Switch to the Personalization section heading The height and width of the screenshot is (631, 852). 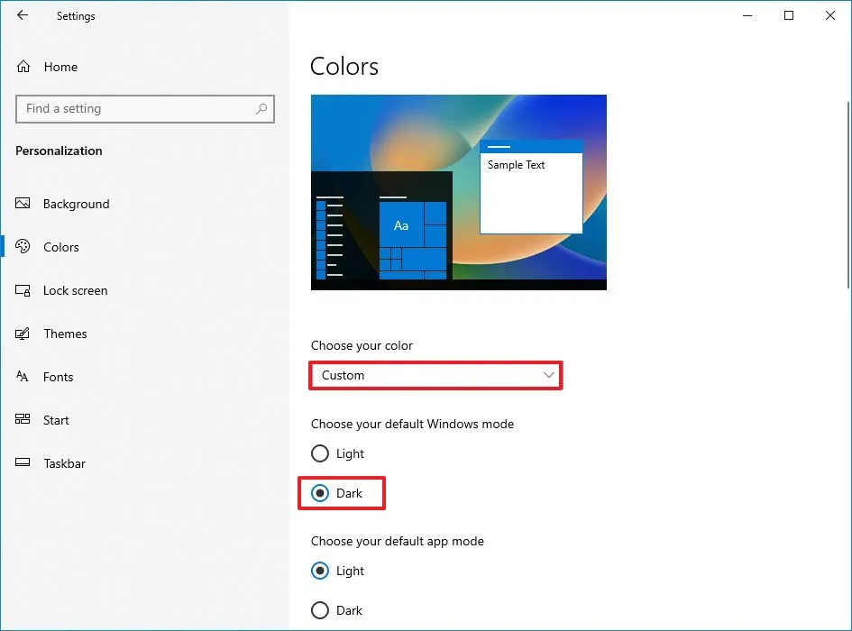click(58, 151)
